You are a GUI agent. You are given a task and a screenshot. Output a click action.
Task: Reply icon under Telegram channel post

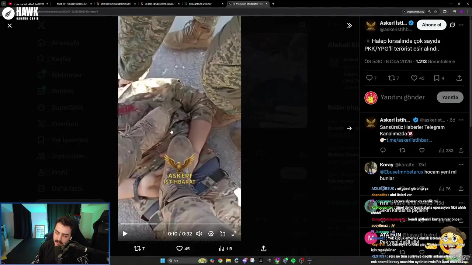coord(383,150)
